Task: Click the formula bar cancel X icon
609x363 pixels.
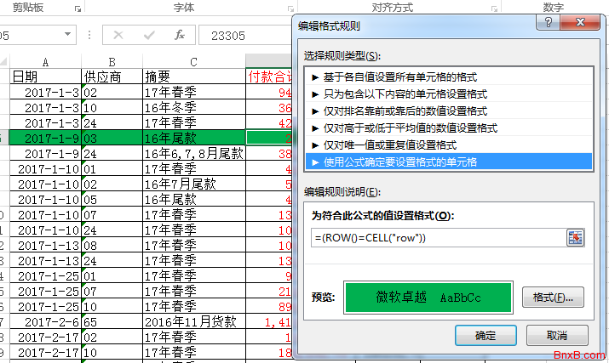Action: coord(118,35)
